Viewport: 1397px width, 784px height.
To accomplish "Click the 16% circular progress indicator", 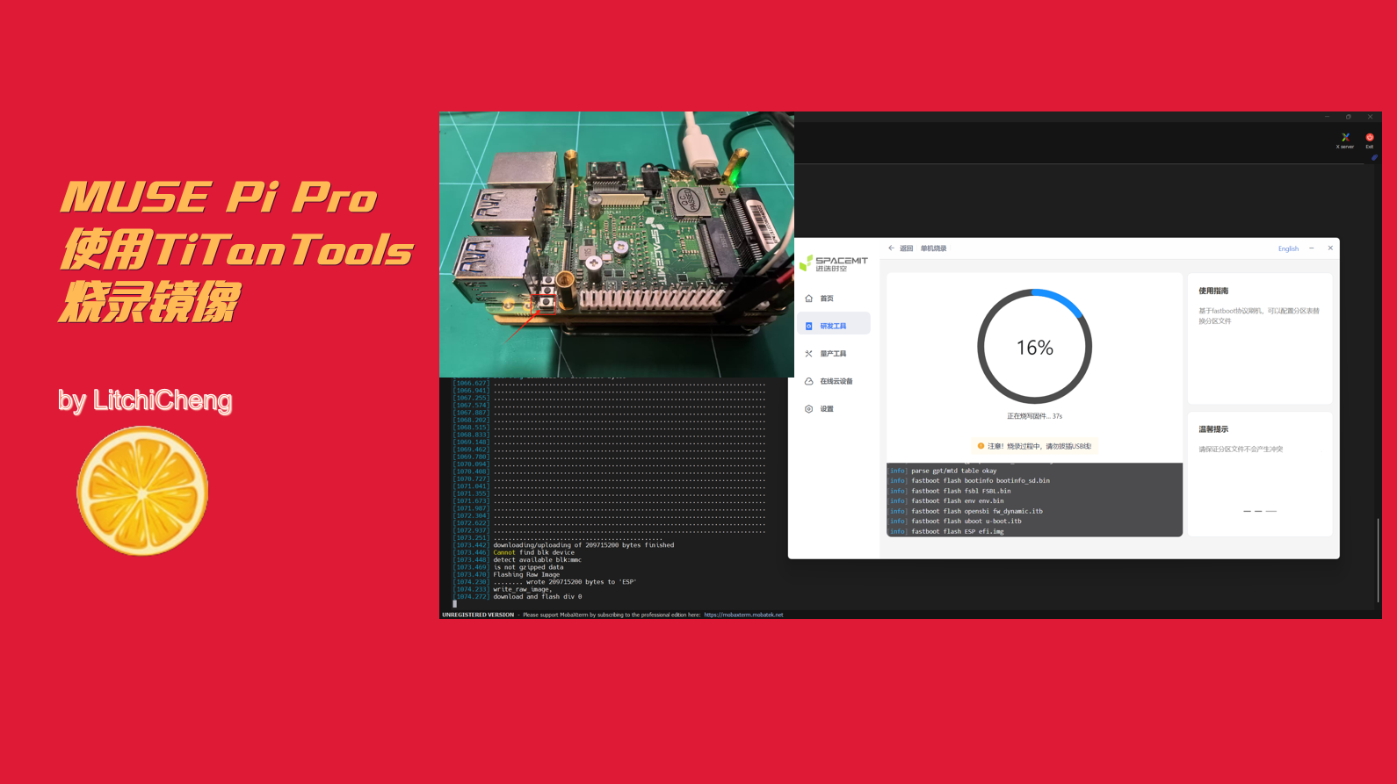I will point(1034,347).
